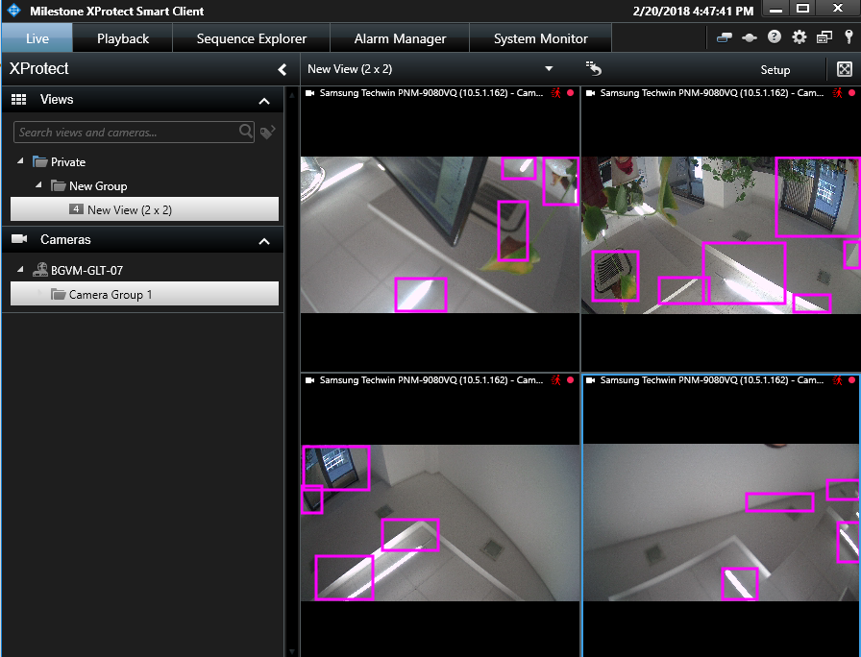This screenshot has height=657, width=861.
Task: Toggle full screen view icon
Action: click(844, 69)
